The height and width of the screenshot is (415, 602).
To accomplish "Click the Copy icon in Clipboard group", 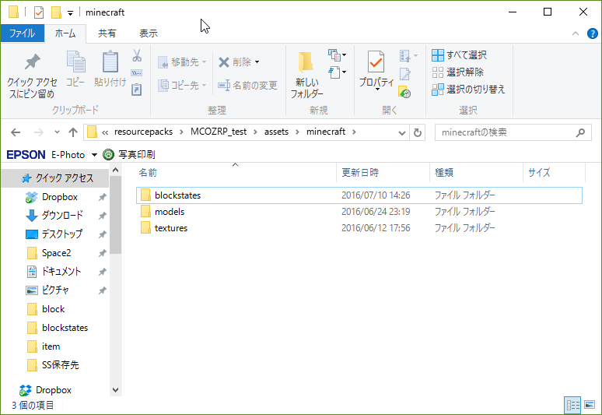I will coord(76,62).
